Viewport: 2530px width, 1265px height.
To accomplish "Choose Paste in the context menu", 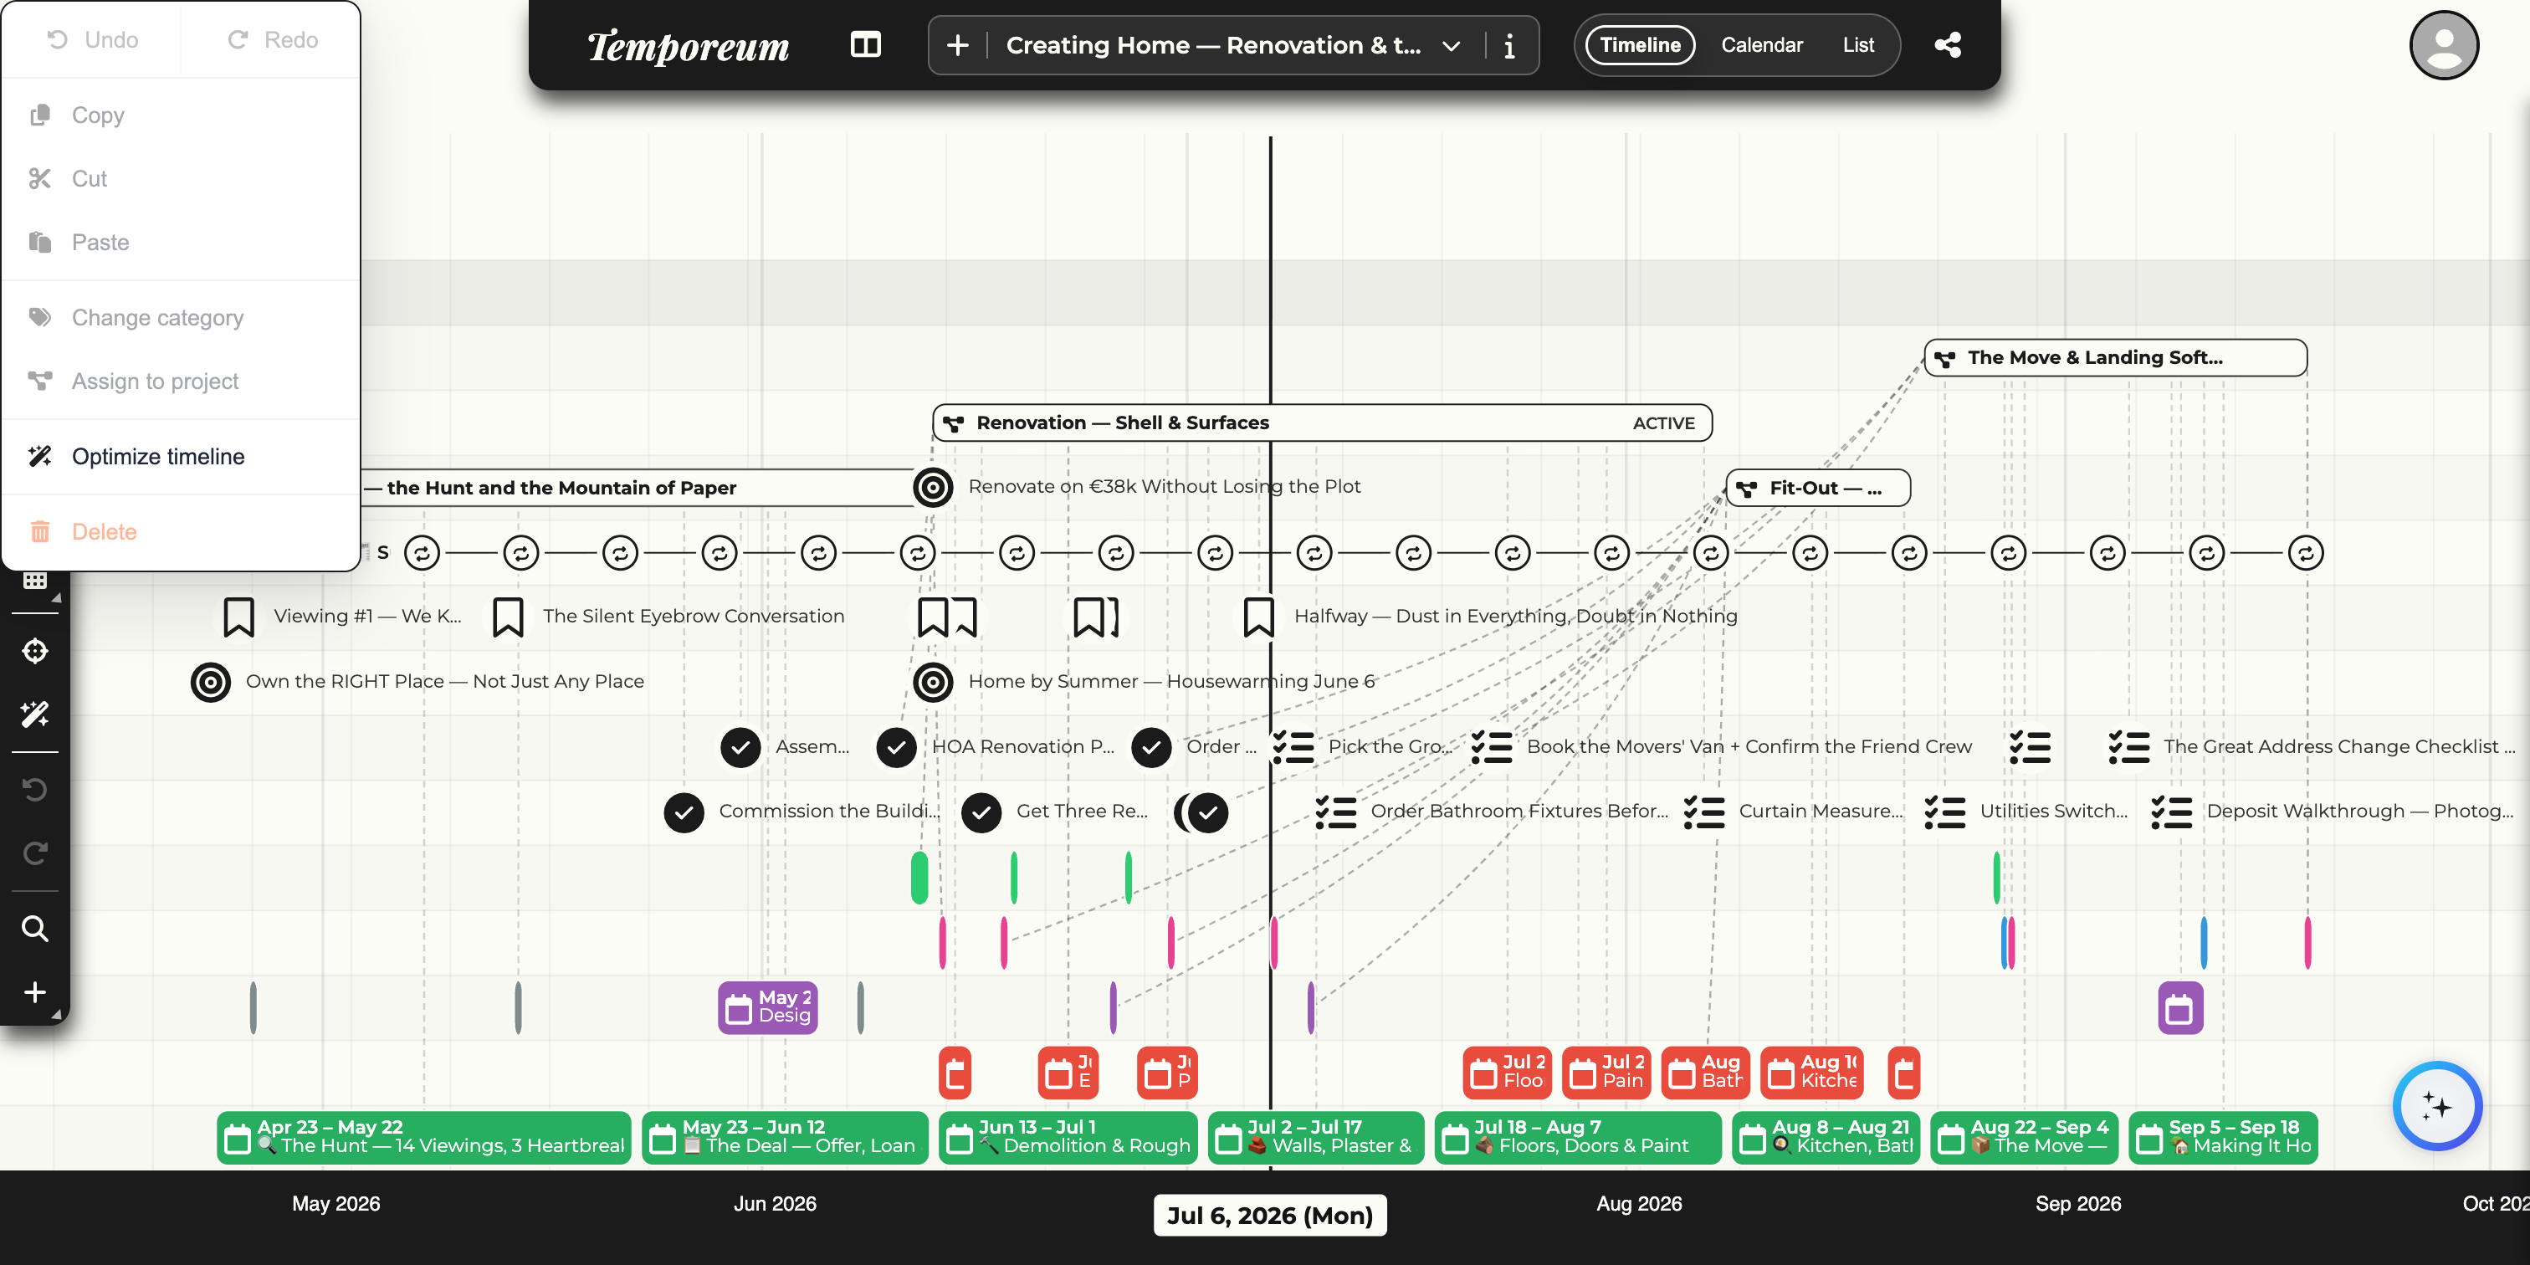I will (181, 242).
